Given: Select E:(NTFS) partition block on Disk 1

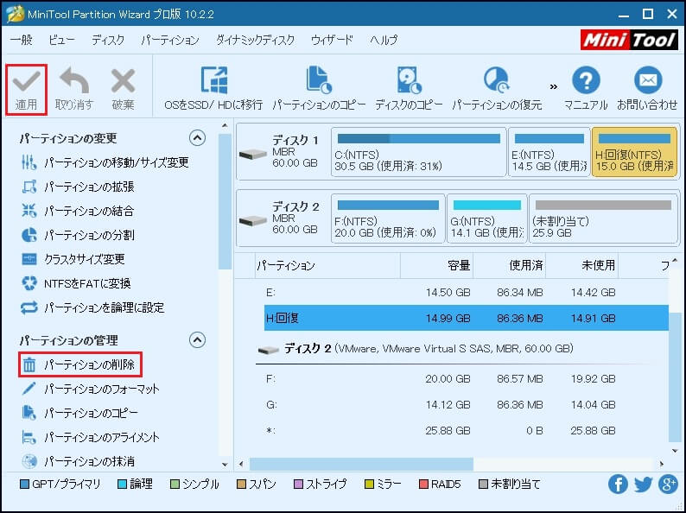Looking at the screenshot, I should [549, 152].
